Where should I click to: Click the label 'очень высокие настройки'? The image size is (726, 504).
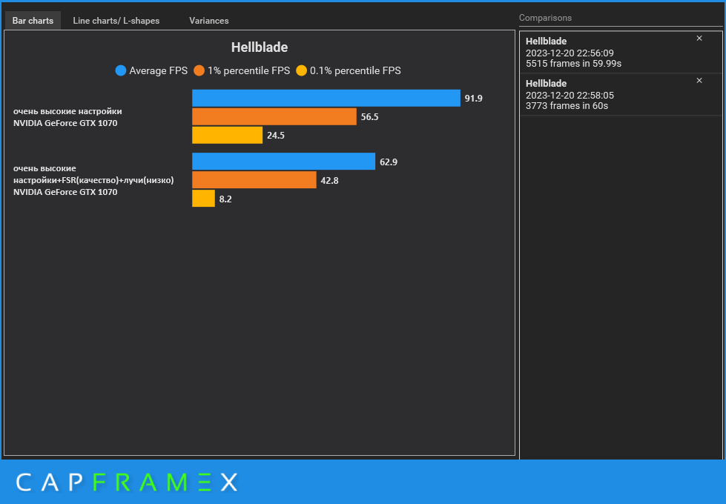click(67, 111)
